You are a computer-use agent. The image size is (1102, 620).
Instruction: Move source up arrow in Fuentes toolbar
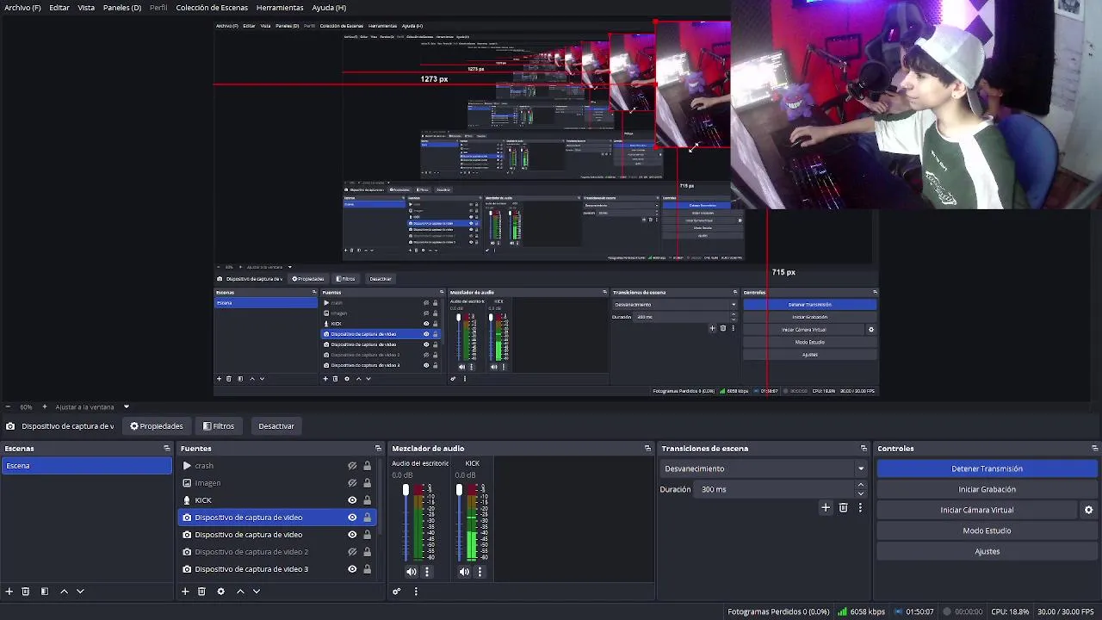tap(240, 592)
